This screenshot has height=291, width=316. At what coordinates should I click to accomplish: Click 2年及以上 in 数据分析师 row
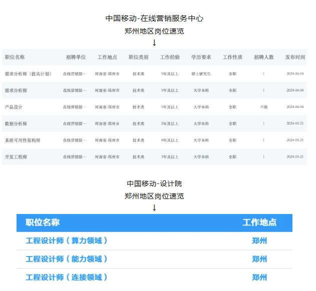(x=170, y=123)
